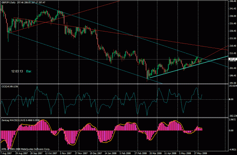This screenshot has width=237, height=155.
Task: Select the 14 Jan 2008 date label
Action: (110, 153)
